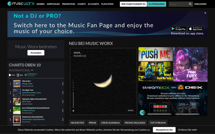Open the Genres menu
The image size is (215, 134).
(x=40, y=4)
